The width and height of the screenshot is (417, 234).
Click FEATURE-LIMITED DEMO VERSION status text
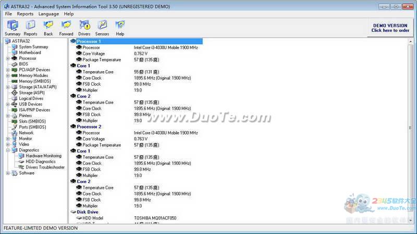[41, 228]
